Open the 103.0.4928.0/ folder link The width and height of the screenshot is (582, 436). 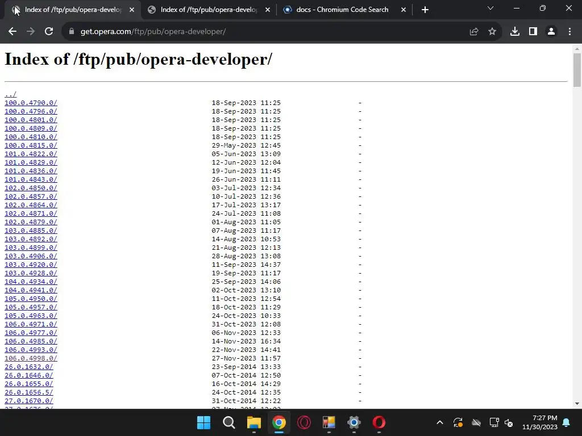[31, 273]
